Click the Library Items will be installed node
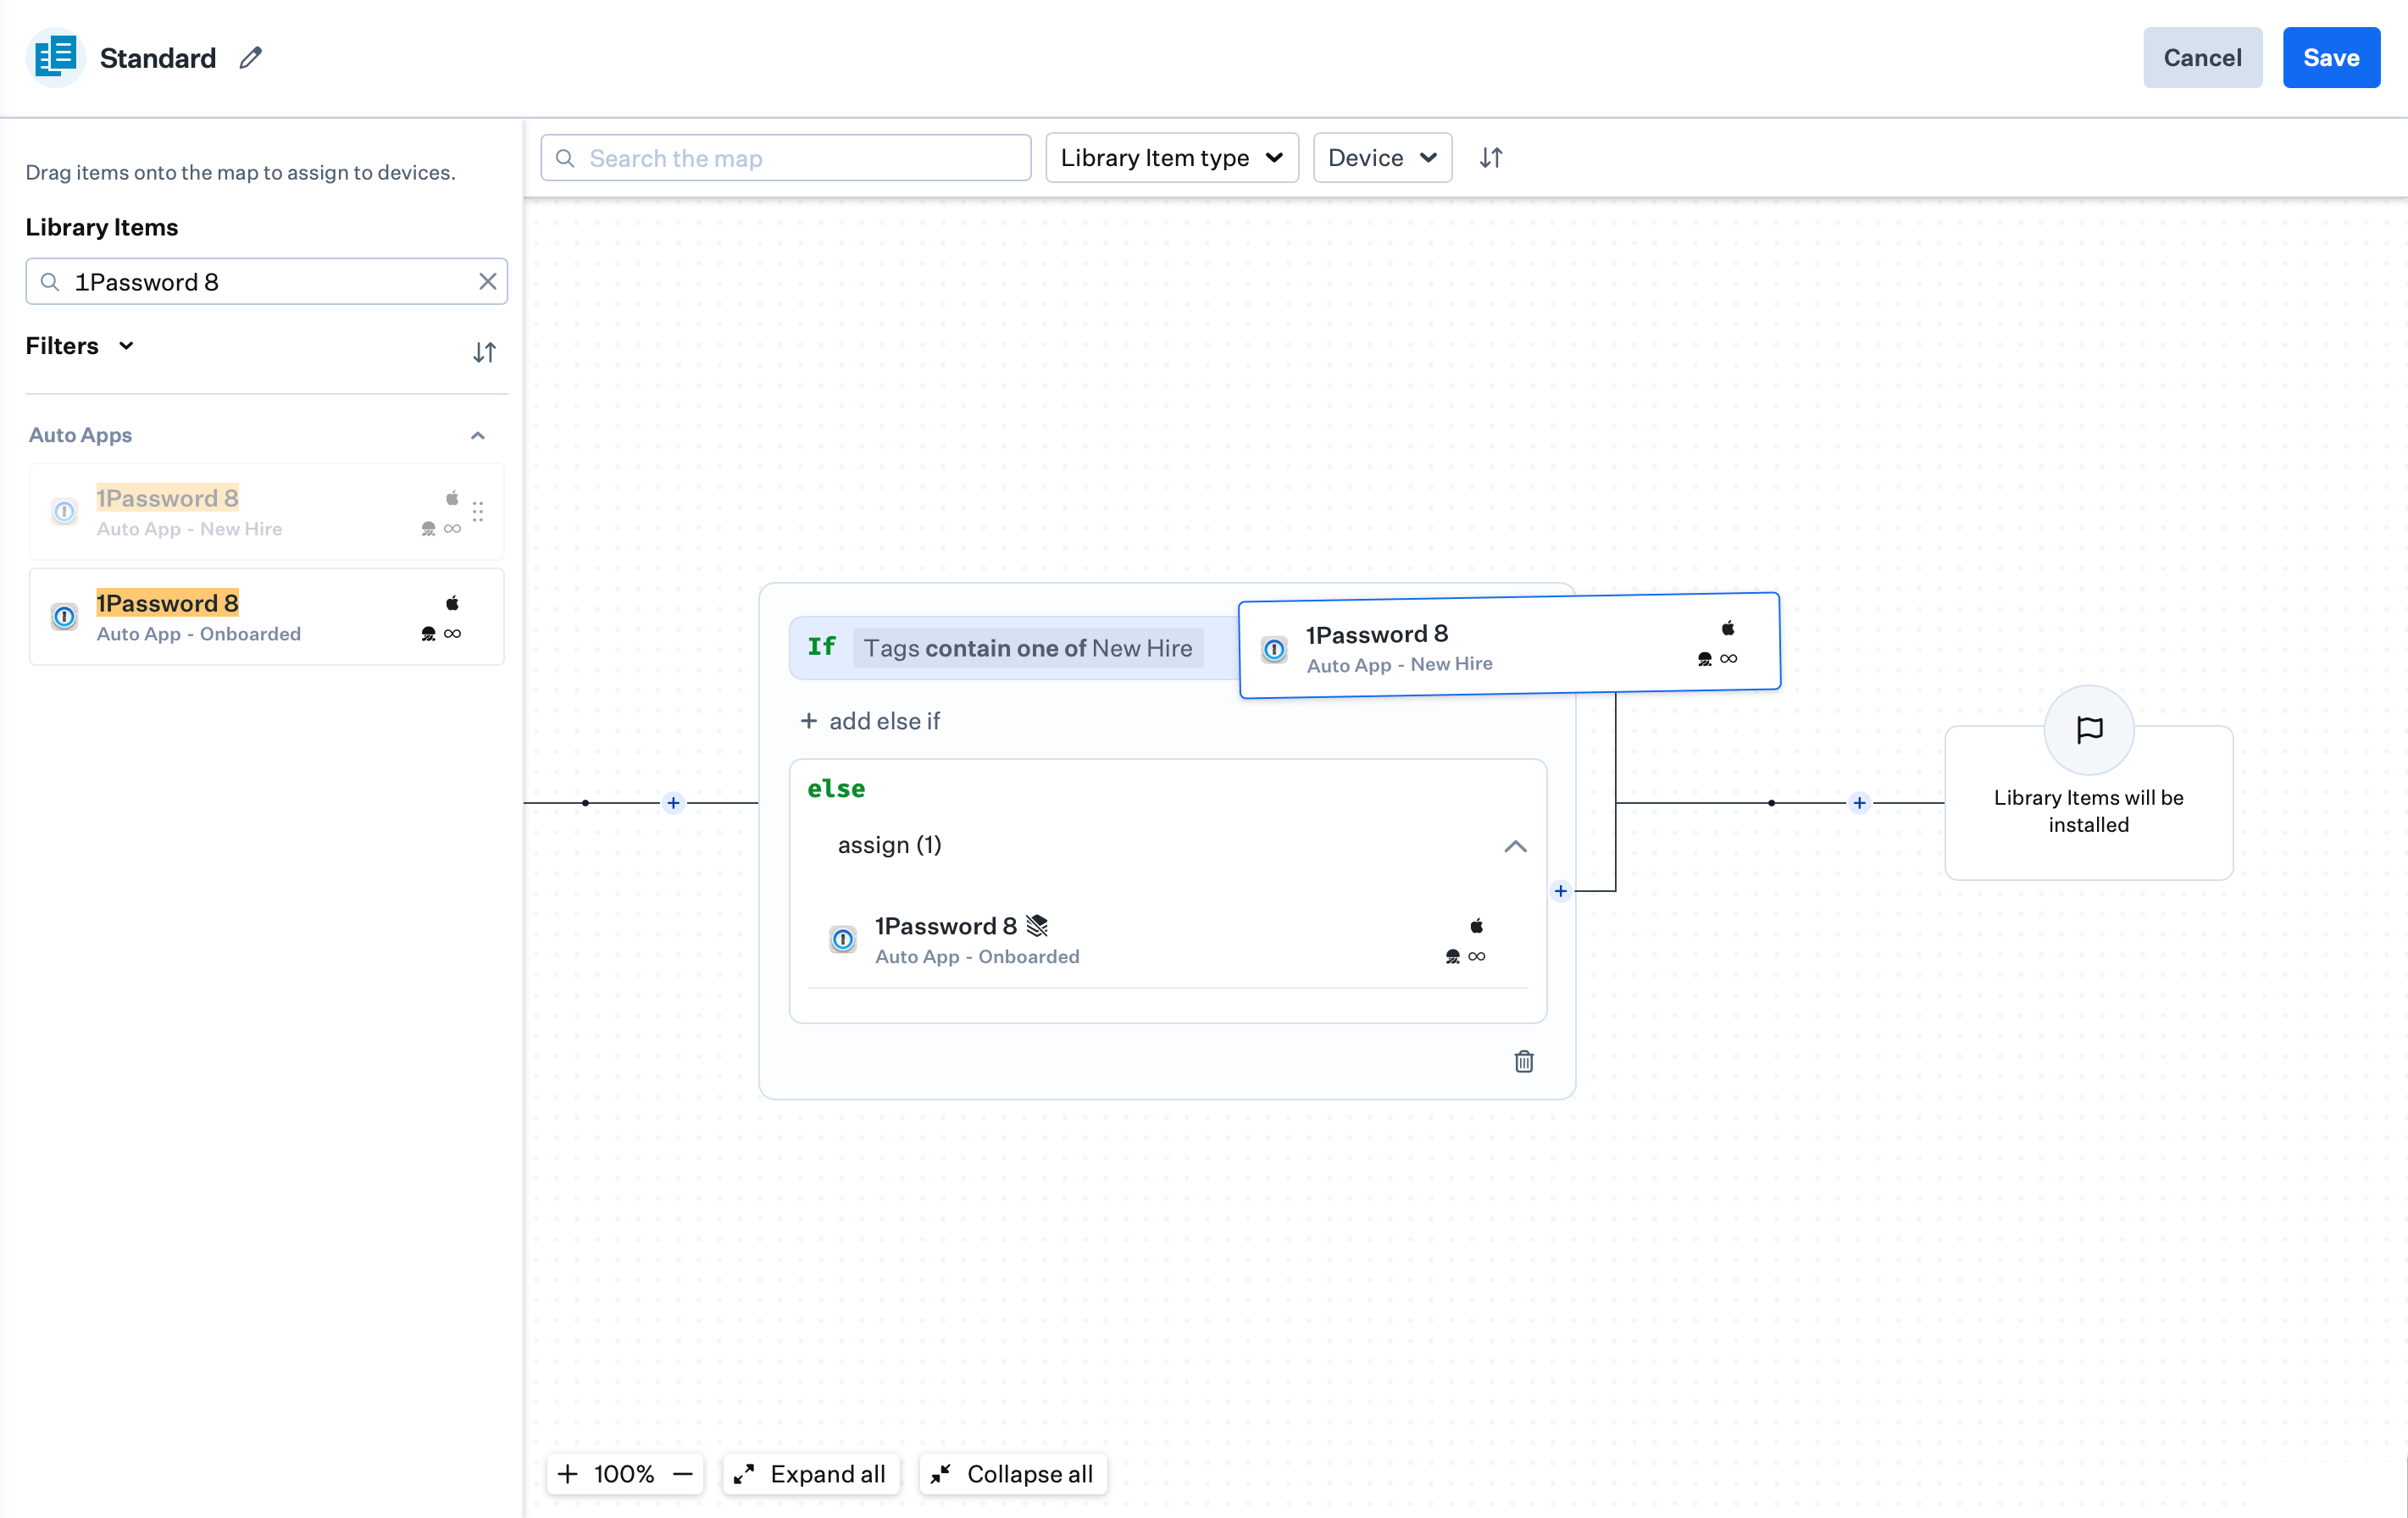The height and width of the screenshot is (1518, 2408). (x=2088, y=802)
